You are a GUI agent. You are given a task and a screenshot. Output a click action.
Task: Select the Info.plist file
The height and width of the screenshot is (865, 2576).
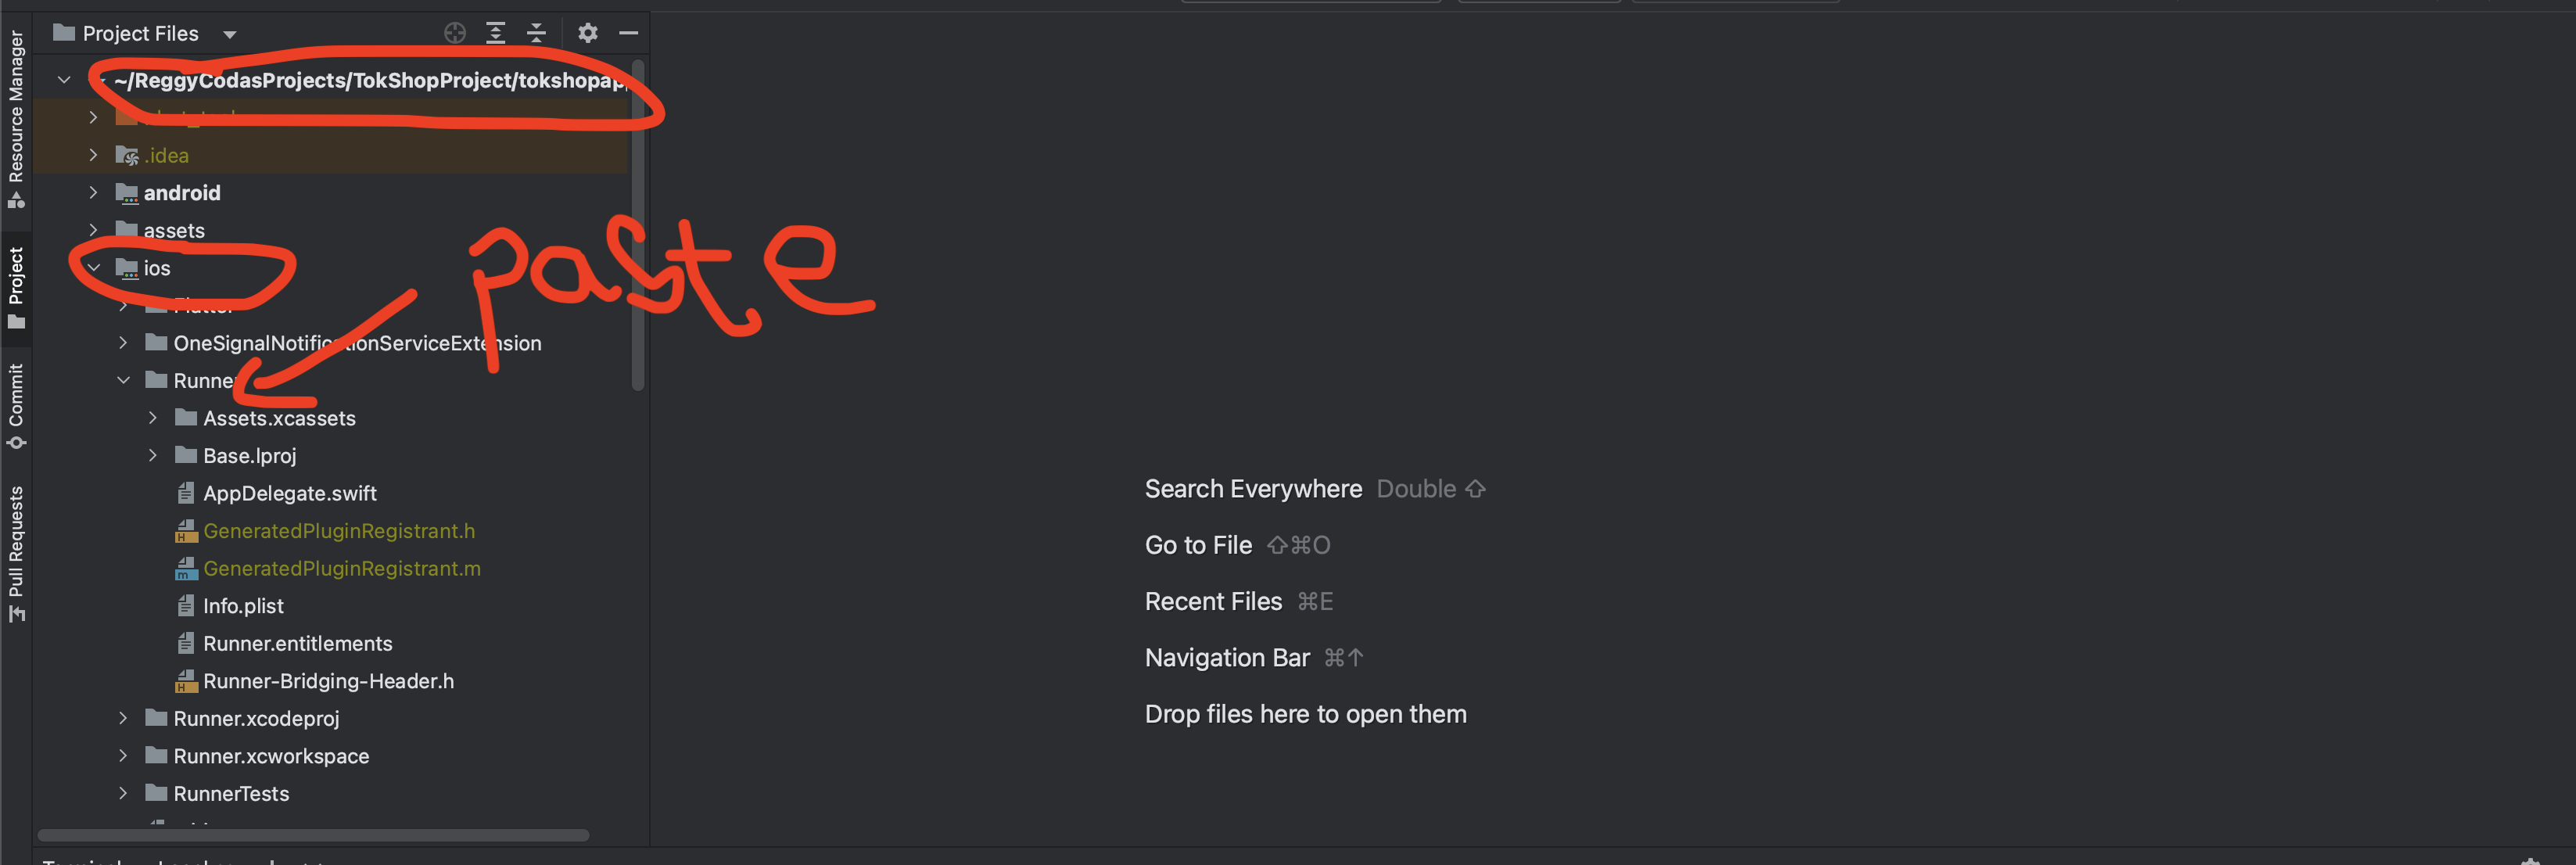[243, 606]
